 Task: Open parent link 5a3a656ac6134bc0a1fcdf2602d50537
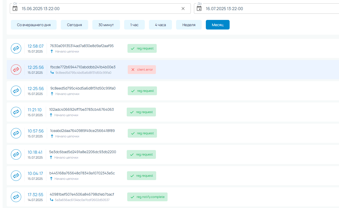(x=82, y=200)
